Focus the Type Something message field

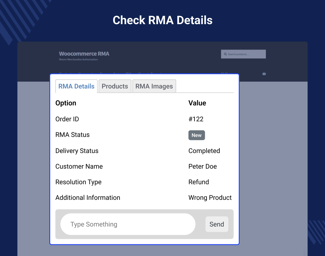(x=128, y=224)
